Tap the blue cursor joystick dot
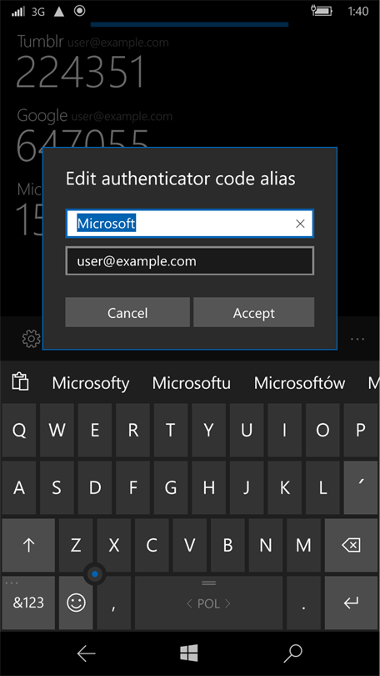Screen dimensions: 380x676 point(95,574)
